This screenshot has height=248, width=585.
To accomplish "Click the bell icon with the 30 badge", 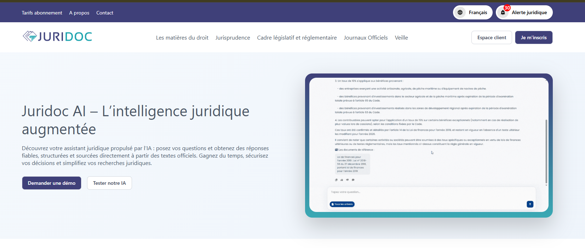I will (503, 12).
